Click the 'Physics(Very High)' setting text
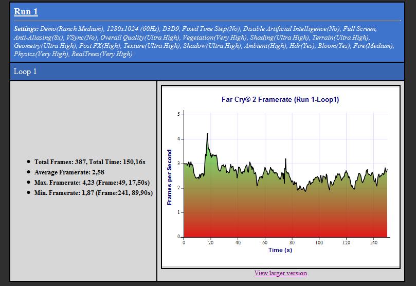This screenshot has width=416, height=286. tap(41, 54)
